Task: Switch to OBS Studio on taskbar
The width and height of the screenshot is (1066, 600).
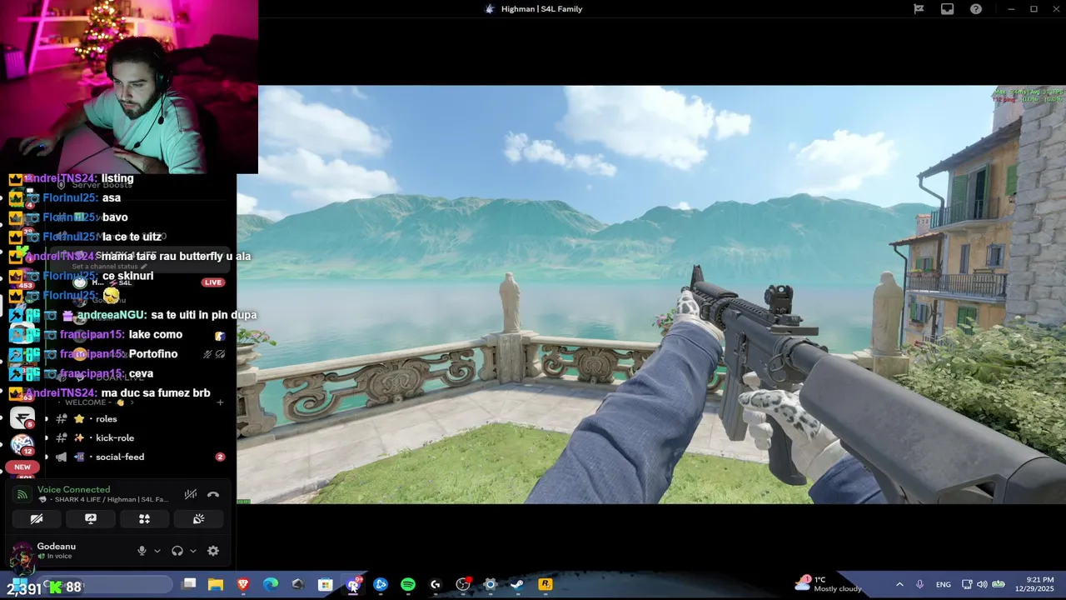Action: pyautogui.click(x=463, y=585)
